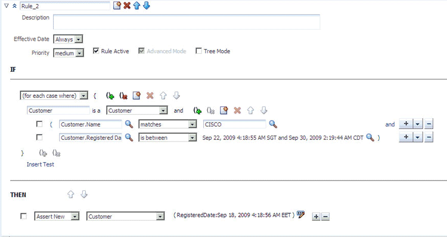Move Rule_2 up with blue arrow

136,5
